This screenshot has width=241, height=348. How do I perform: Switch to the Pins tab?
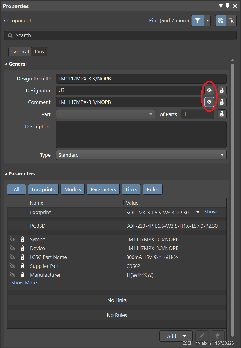click(x=39, y=51)
